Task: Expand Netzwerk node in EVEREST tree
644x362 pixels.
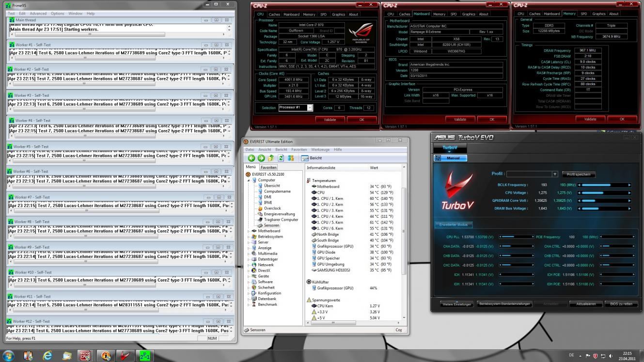Action: [x=249, y=265]
